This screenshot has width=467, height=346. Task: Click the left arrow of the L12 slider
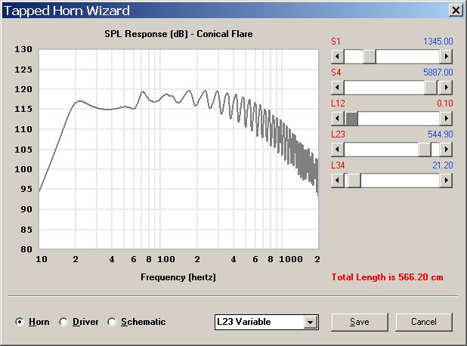338,119
